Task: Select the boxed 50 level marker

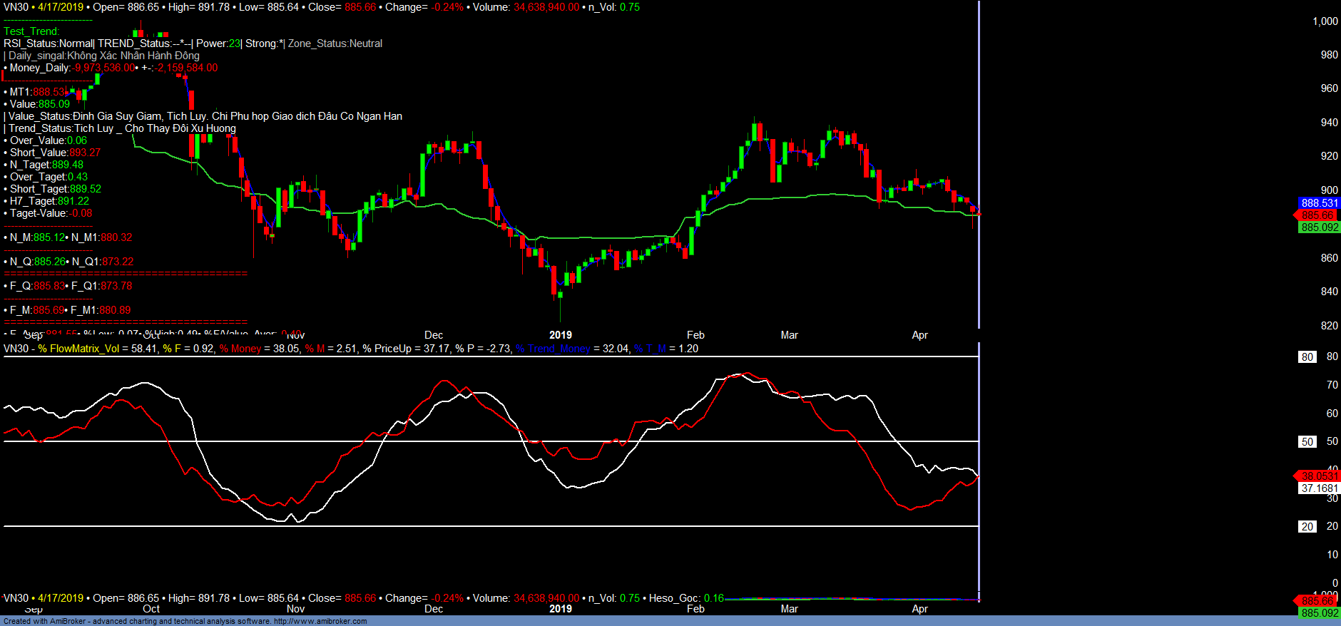Action: click(1307, 442)
